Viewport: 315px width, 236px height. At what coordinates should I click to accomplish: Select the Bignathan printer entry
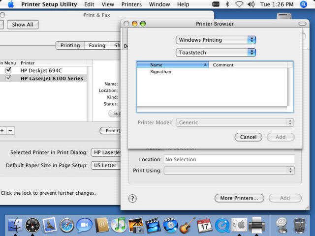[160, 72]
